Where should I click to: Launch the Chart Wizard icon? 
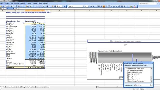coord(53,6)
